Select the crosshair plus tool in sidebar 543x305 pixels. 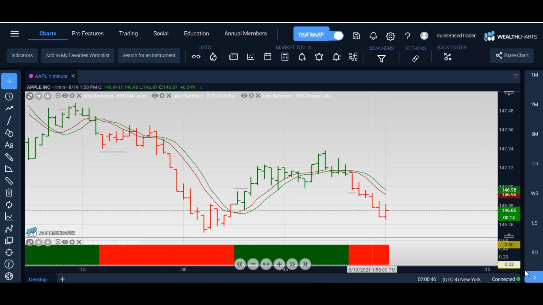pyautogui.click(x=9, y=81)
